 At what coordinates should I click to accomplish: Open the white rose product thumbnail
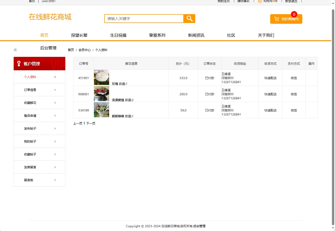point(101,78)
